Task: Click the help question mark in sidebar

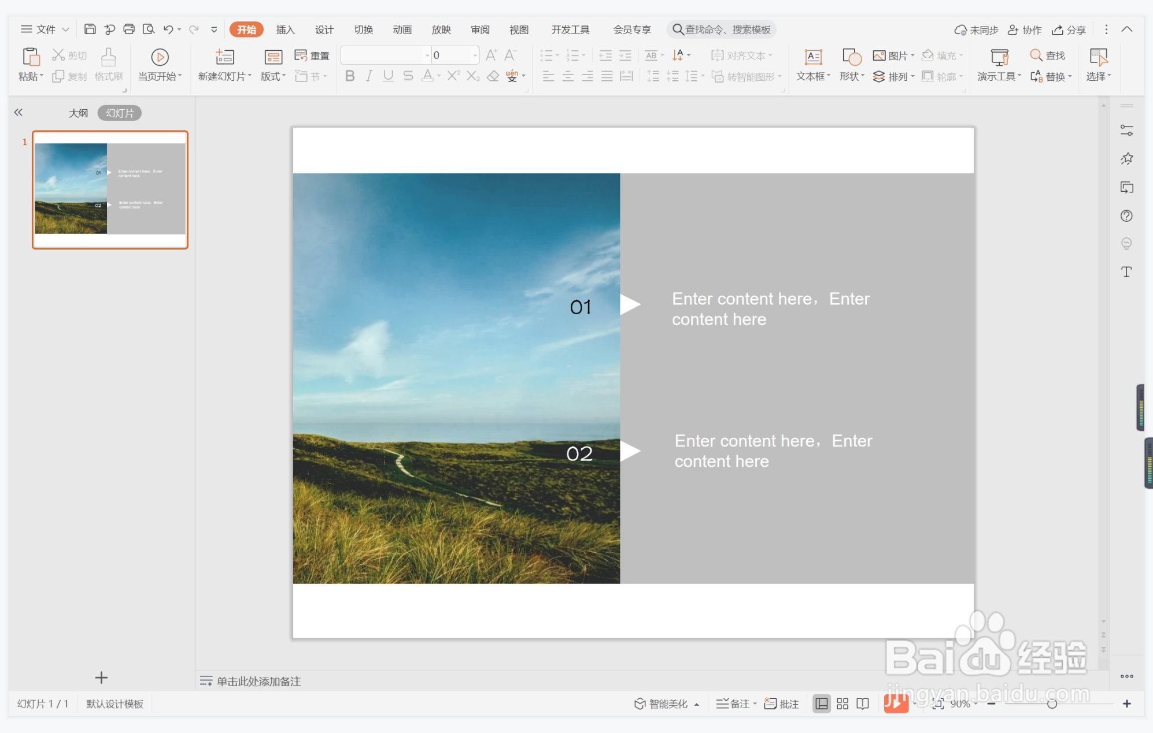Action: point(1126,216)
